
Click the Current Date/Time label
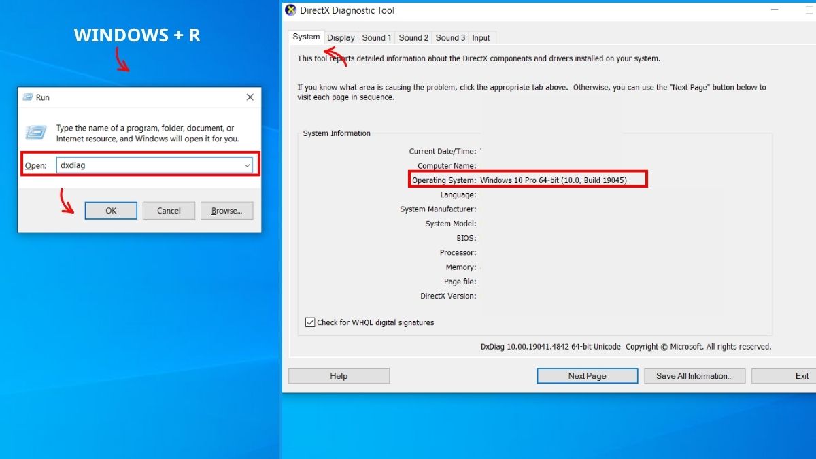pos(443,152)
